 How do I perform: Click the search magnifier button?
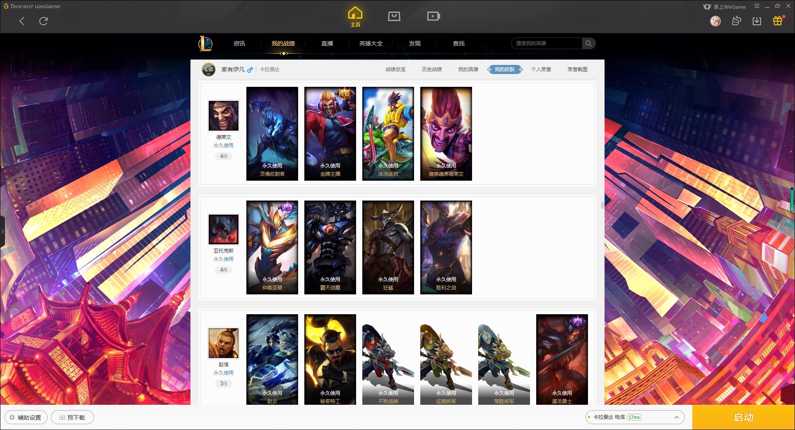588,43
